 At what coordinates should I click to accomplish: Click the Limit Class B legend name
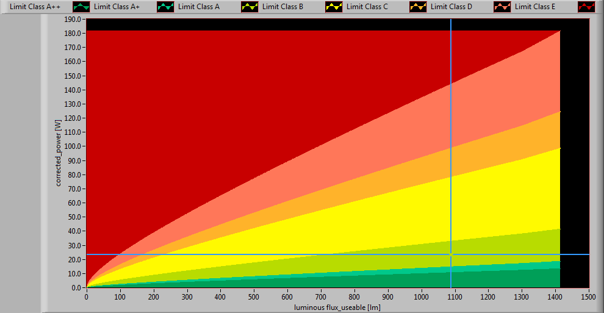[282, 7]
